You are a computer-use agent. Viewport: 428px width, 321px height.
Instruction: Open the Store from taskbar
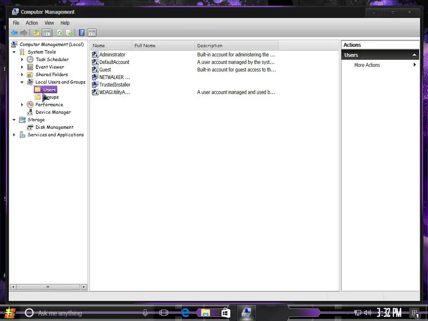point(226,313)
